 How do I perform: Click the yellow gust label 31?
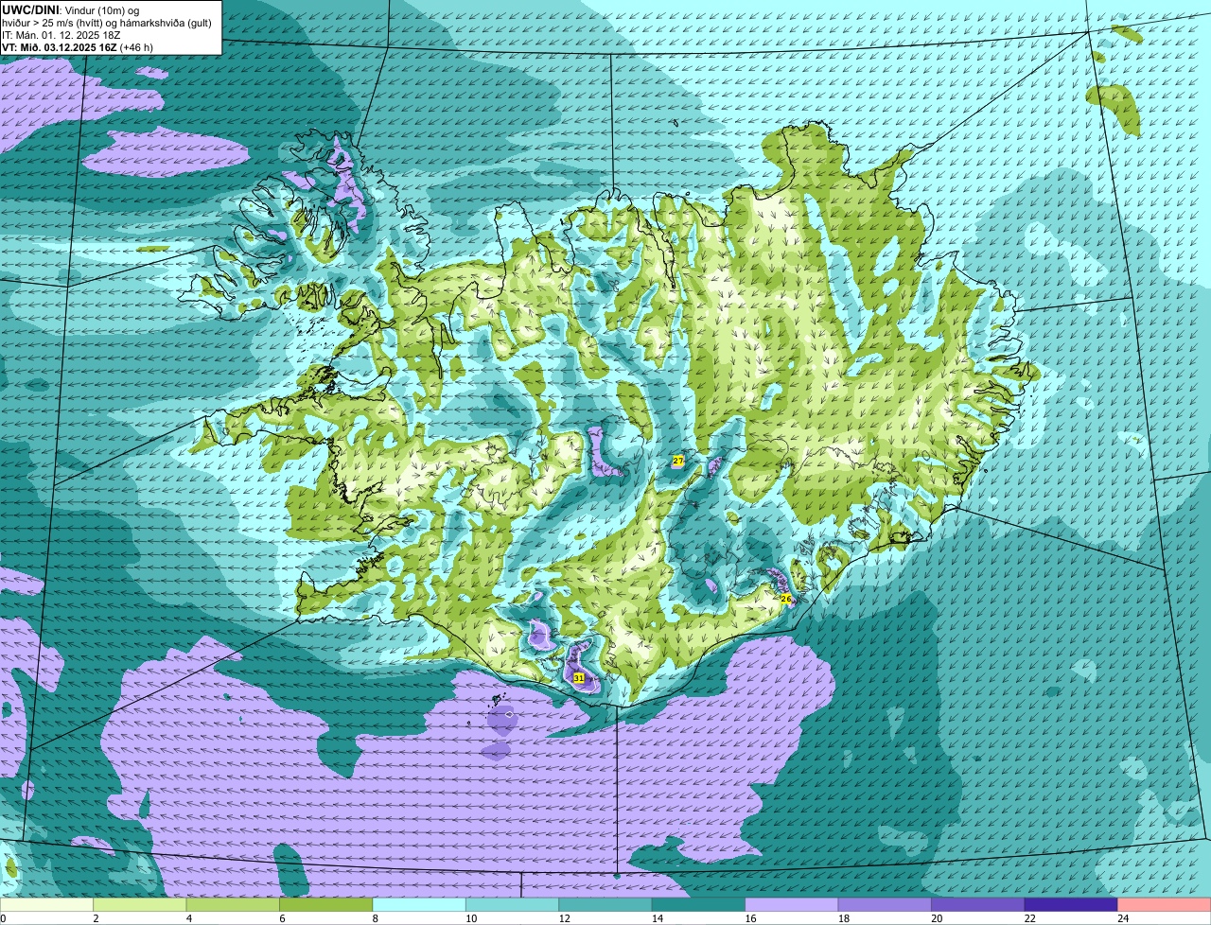(x=579, y=678)
